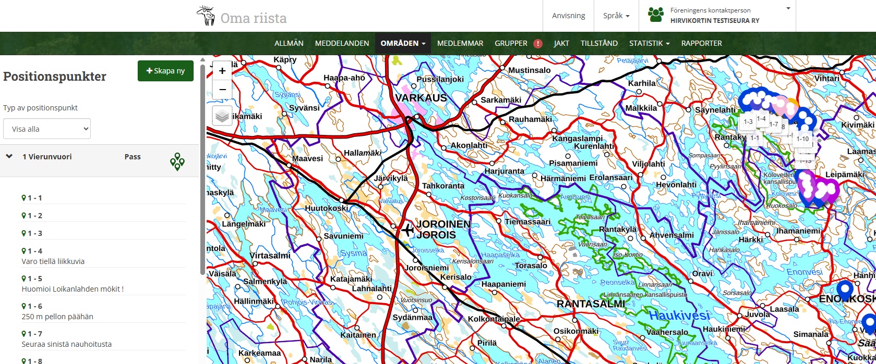Screen dimensions: 876x364
Task: Open the Grupper tab
Action: pyautogui.click(x=511, y=43)
